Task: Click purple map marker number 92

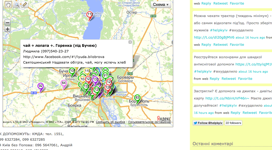Action: tap(41, 86)
